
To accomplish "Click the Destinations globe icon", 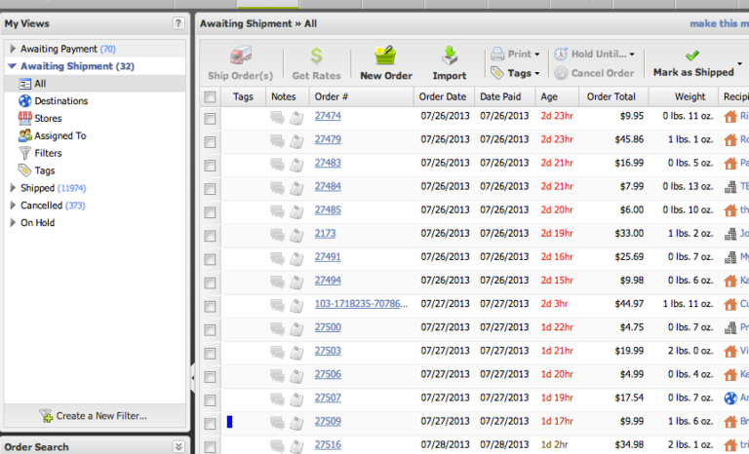I will pos(26,100).
